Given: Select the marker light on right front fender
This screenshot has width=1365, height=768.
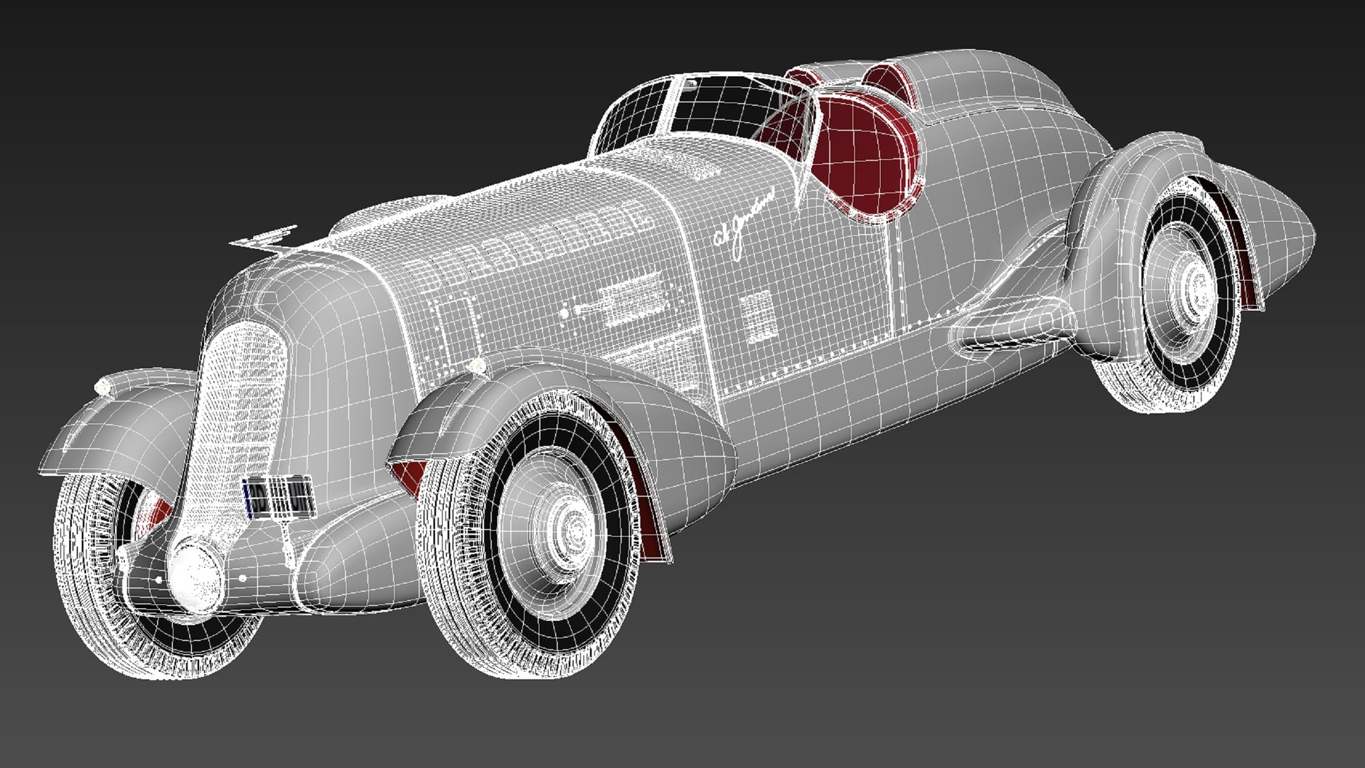Looking at the screenshot, I should pos(476,365).
